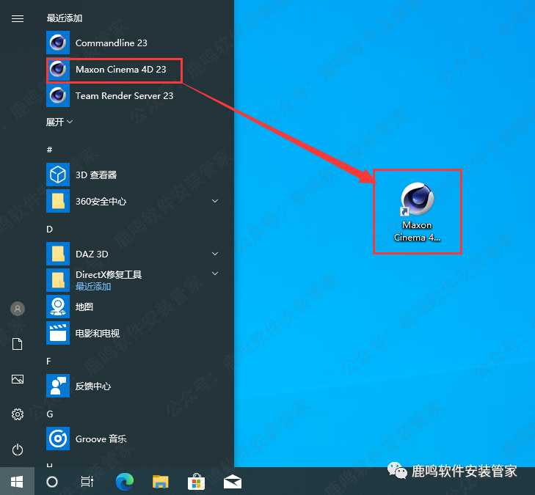Expand the DirectX修复工具 folder chevron
Image resolution: width=535 pixels, height=495 pixels.
coord(215,274)
